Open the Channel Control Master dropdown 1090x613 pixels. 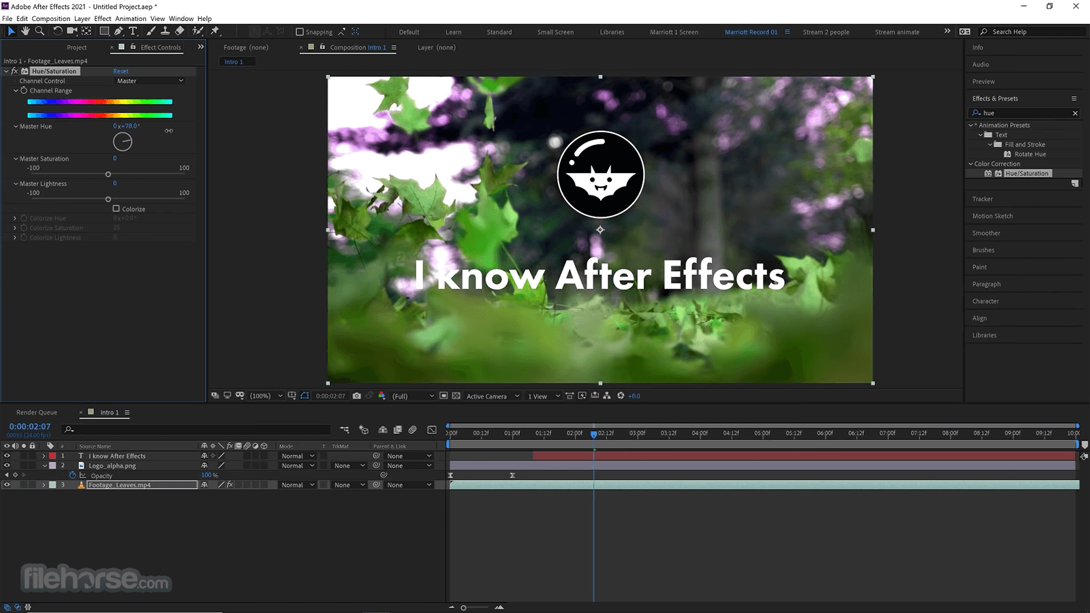tap(150, 81)
